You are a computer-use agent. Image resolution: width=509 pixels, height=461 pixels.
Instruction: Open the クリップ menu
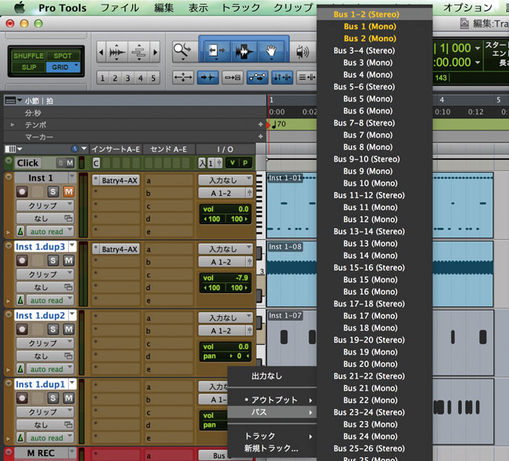293,8
